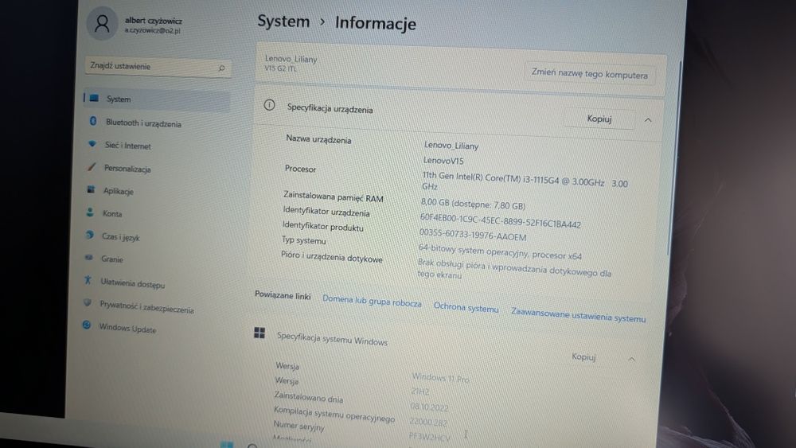Click the System monitor icon

pos(94,98)
